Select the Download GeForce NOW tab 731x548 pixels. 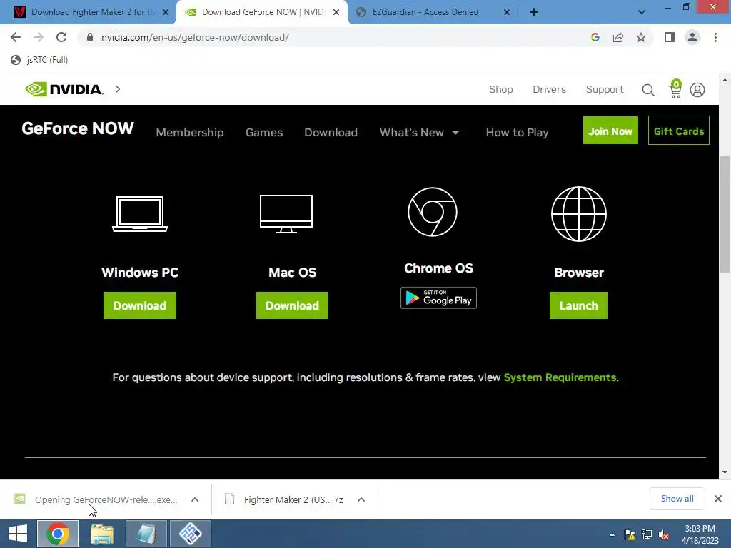262,12
